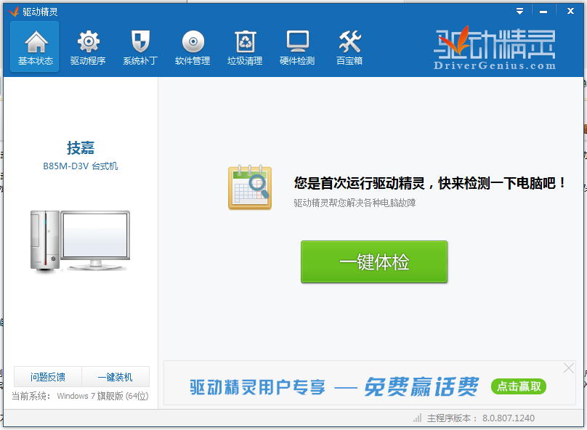The width and height of the screenshot is (587, 430).
Task: Open 垃圾清理 recycle bin tab
Action: tap(245, 46)
